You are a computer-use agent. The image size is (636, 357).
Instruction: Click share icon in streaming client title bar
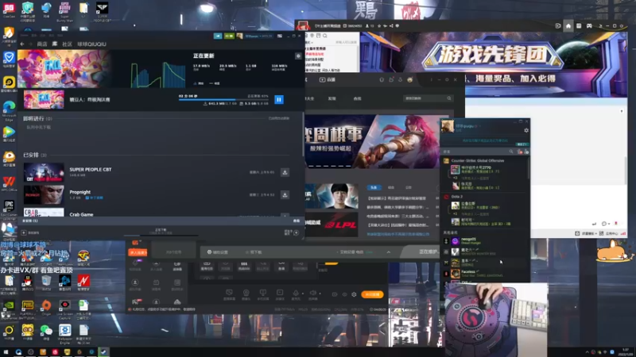(391, 26)
